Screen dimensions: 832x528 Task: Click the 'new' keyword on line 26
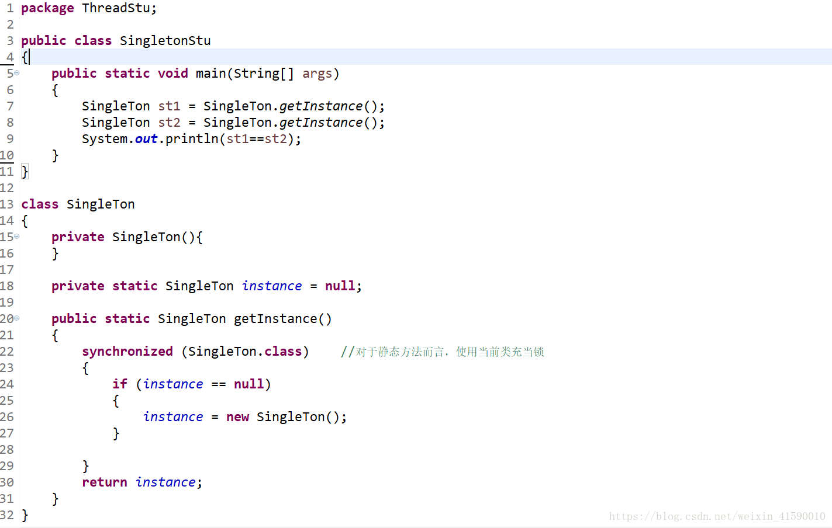[237, 417]
